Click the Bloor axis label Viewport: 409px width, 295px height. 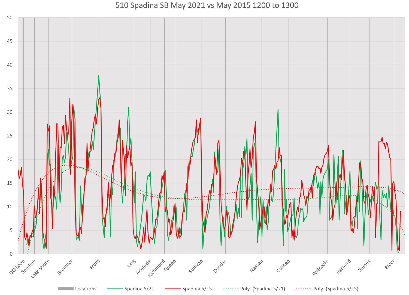click(x=390, y=264)
